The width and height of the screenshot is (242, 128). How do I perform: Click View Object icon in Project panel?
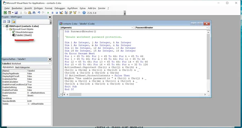[9, 22]
